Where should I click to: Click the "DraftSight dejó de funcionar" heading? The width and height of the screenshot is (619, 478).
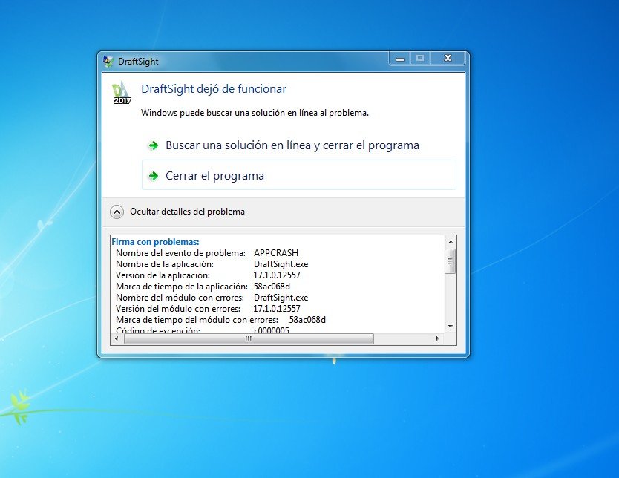[x=214, y=89]
